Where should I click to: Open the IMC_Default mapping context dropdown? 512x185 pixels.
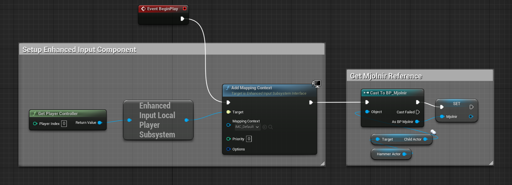pyautogui.click(x=247, y=127)
